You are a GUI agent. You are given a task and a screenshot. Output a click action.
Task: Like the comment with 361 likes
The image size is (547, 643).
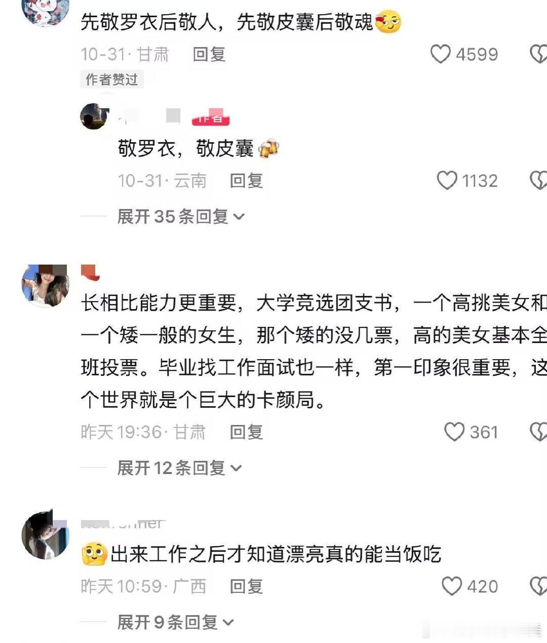coord(454,432)
